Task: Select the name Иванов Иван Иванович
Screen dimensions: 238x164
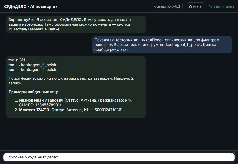Action: coord(41,100)
